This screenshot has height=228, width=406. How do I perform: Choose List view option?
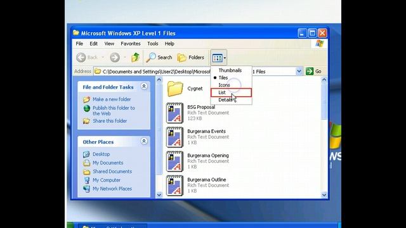click(231, 92)
